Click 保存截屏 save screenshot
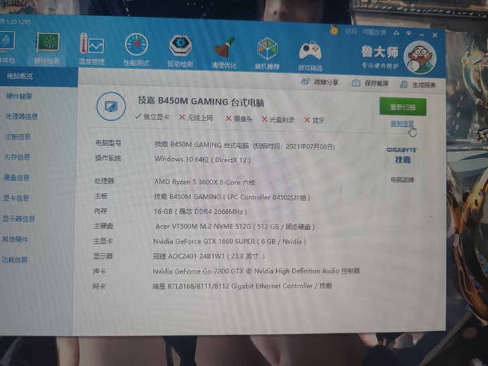This screenshot has width=488, height=366. coord(370,83)
